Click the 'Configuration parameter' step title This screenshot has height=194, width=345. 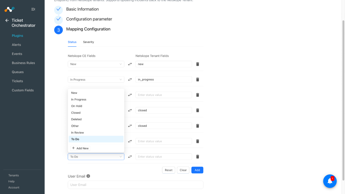click(89, 19)
